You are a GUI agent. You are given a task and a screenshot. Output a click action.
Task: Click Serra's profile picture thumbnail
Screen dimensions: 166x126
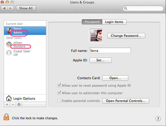(96, 36)
